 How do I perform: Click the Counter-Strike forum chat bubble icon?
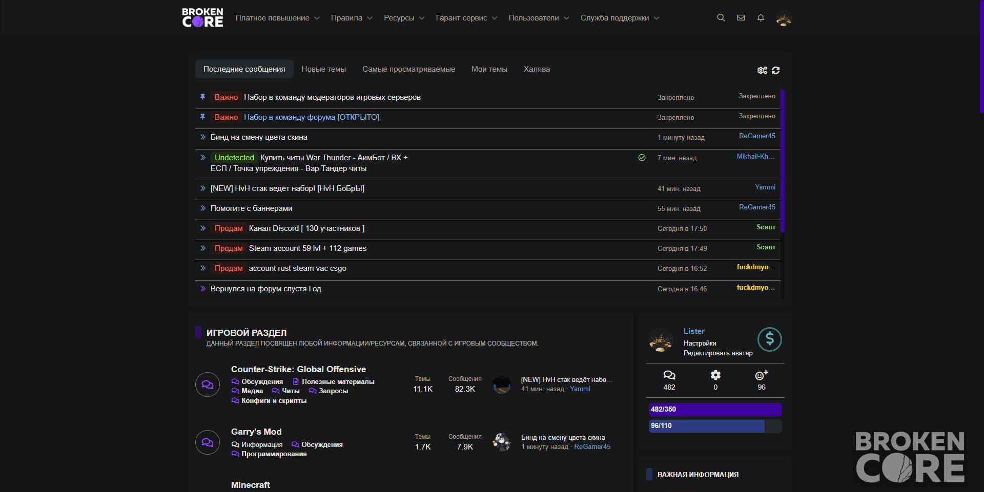tap(208, 384)
